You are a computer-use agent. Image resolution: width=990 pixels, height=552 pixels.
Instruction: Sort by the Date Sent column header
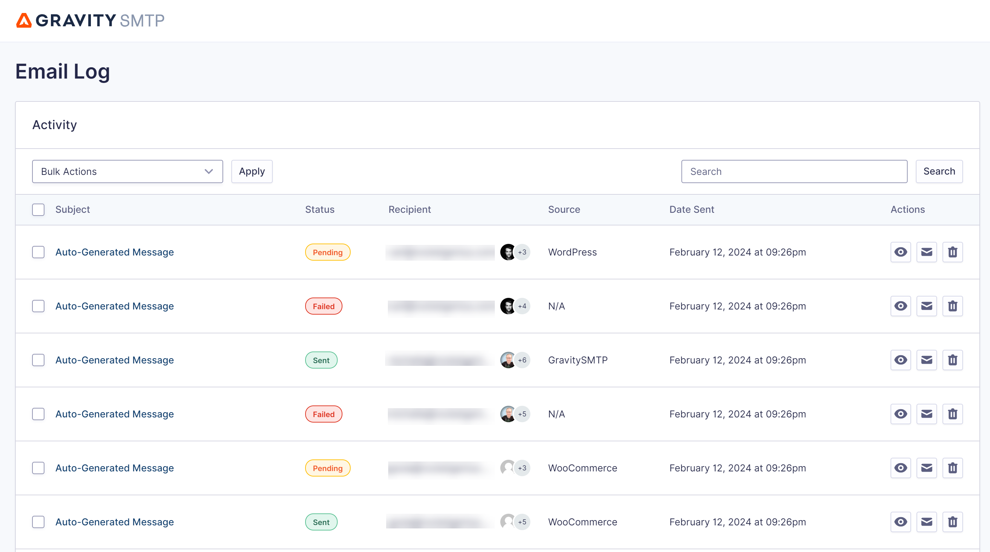(692, 210)
